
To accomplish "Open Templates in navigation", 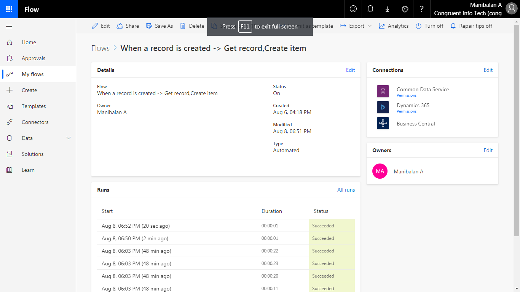I will click(34, 106).
